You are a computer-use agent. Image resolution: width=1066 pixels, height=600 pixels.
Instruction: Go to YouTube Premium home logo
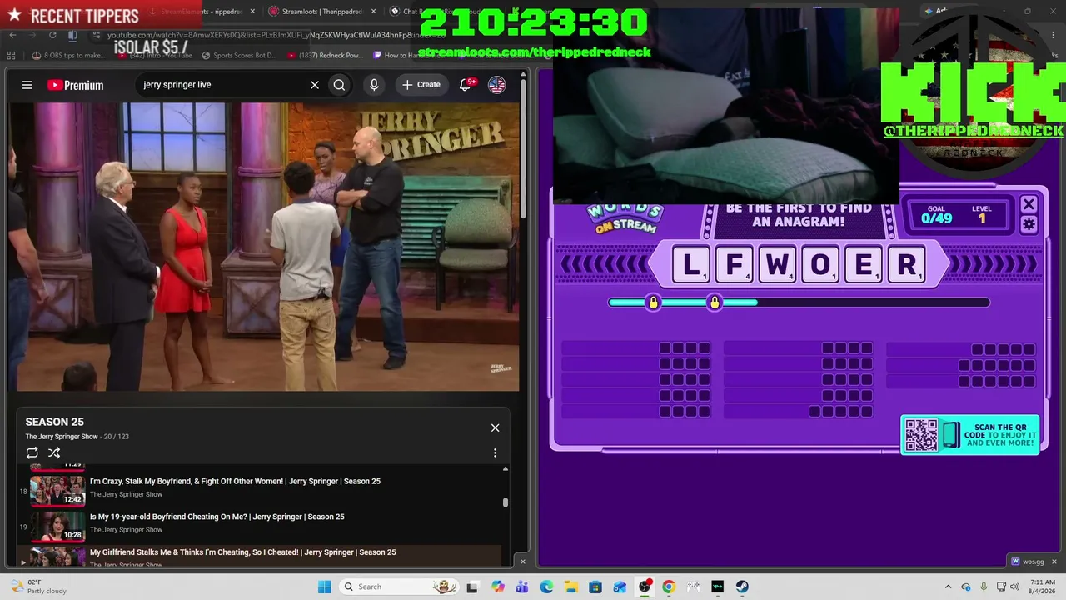(75, 85)
